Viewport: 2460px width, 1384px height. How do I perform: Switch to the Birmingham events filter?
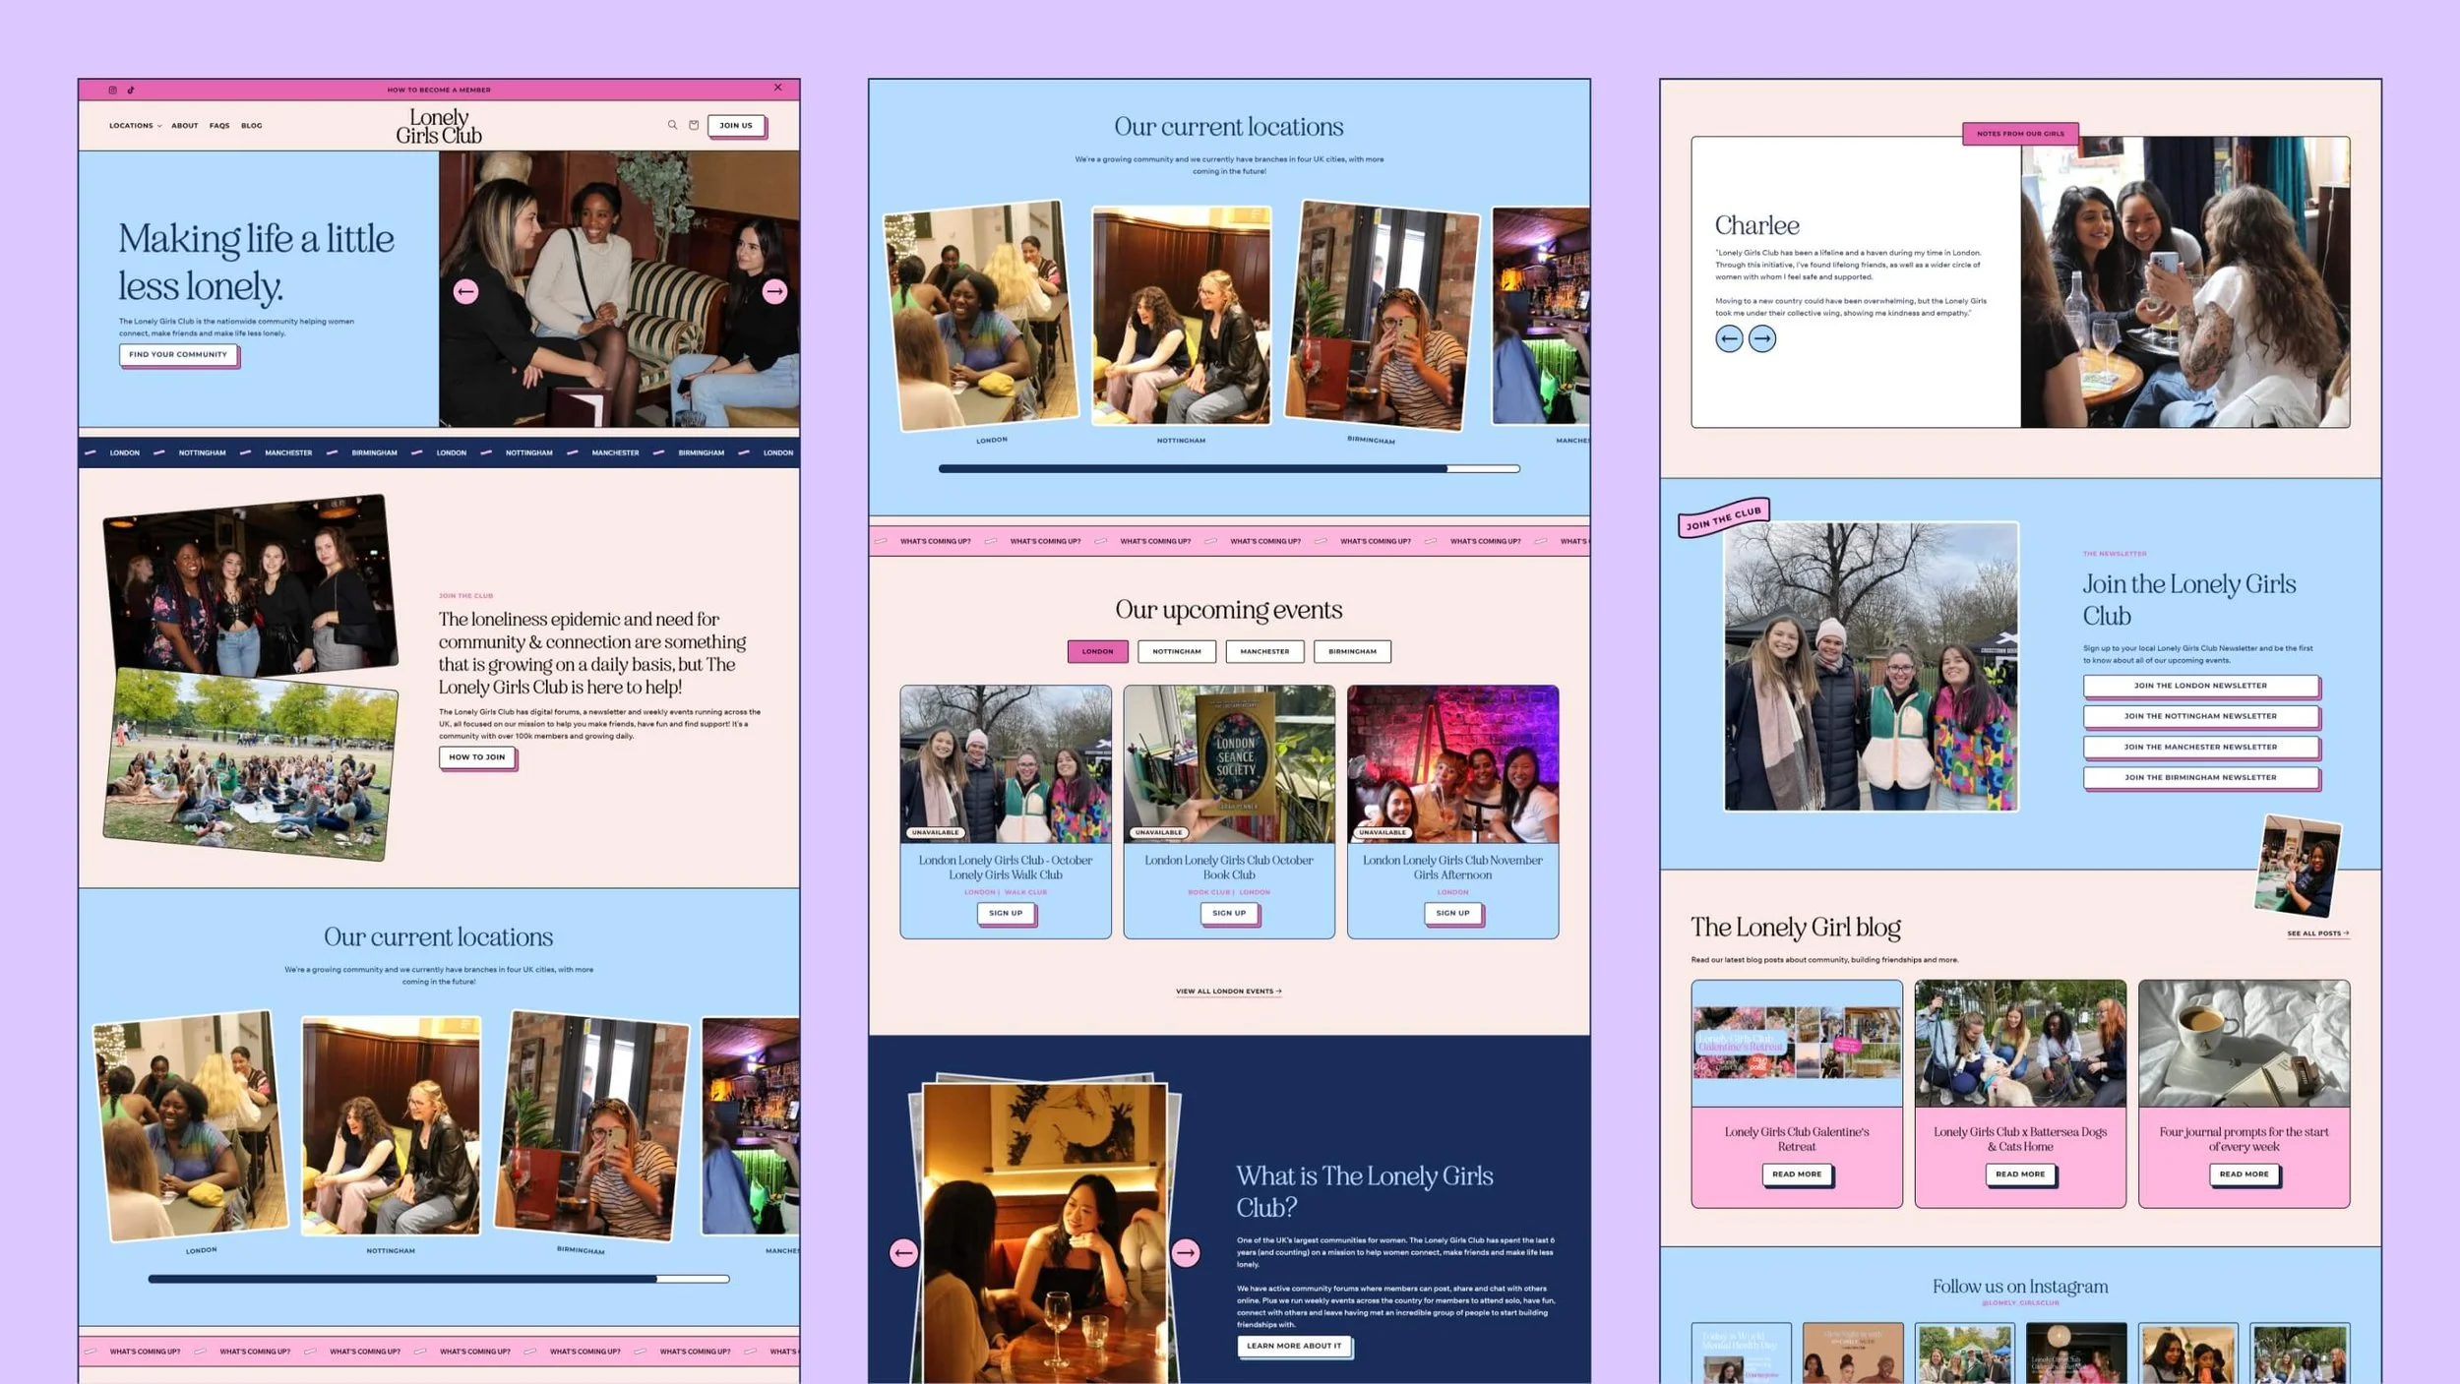pyautogui.click(x=1352, y=651)
